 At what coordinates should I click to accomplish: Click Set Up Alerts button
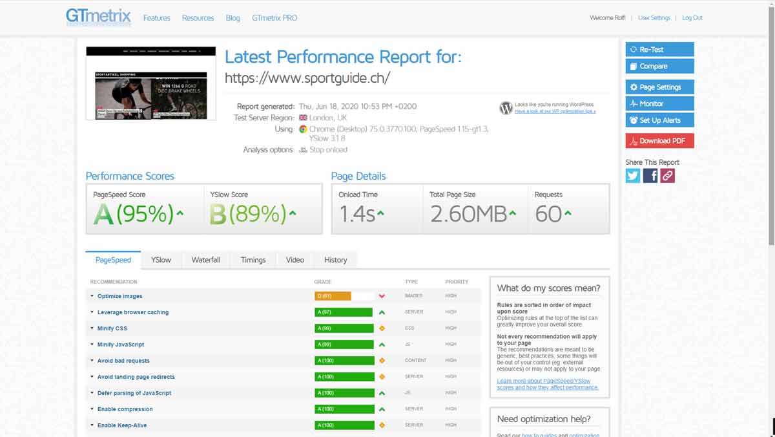coord(660,120)
